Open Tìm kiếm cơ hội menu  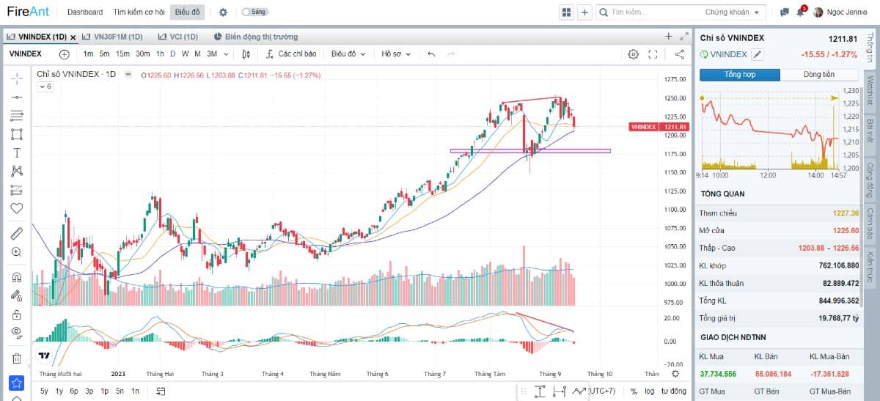click(139, 12)
